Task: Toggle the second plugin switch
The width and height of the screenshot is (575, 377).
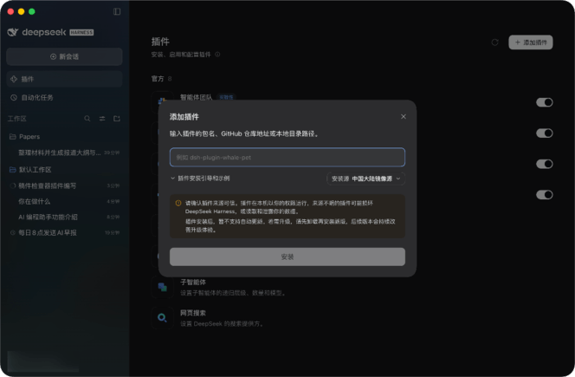Action: (x=544, y=133)
